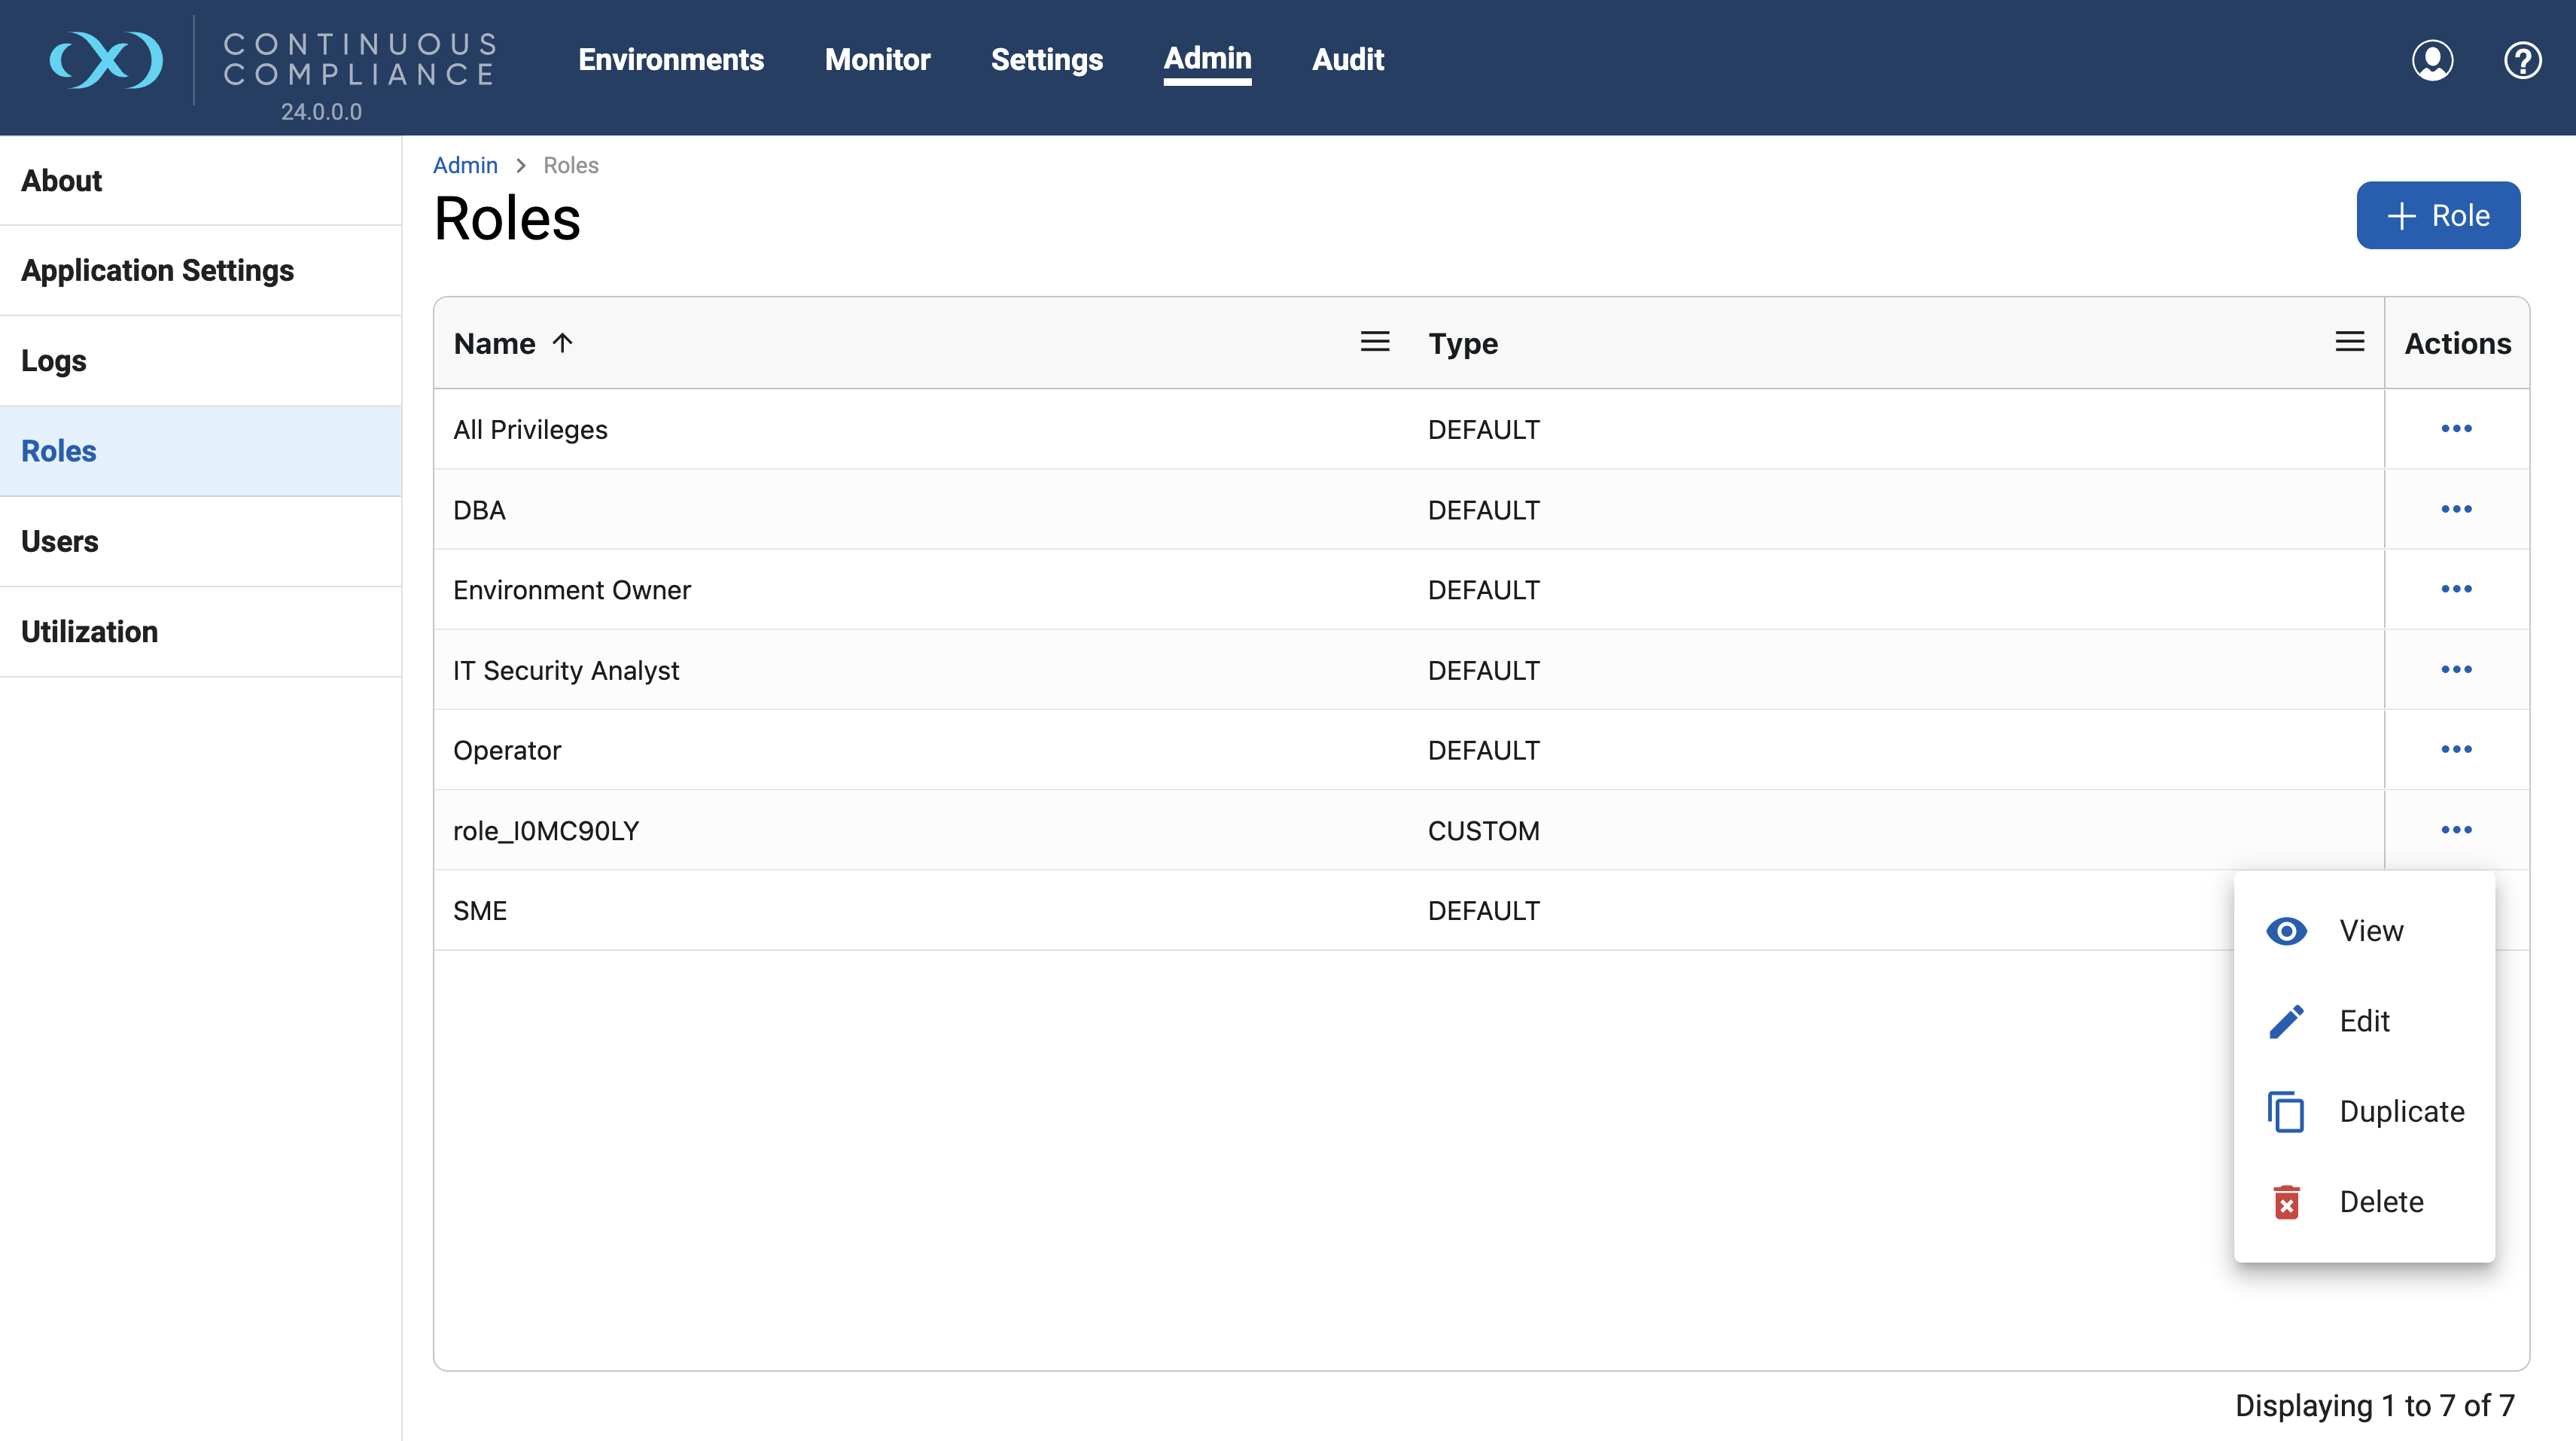2576x1441 pixels.
Task: Open actions ellipsis for DBA role
Action: (x=2458, y=509)
